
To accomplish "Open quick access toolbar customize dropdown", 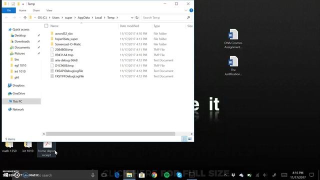I will click(x=23, y=4).
